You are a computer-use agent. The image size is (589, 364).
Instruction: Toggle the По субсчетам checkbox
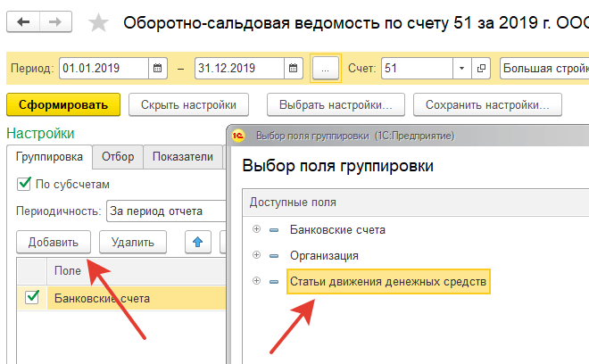tap(24, 185)
